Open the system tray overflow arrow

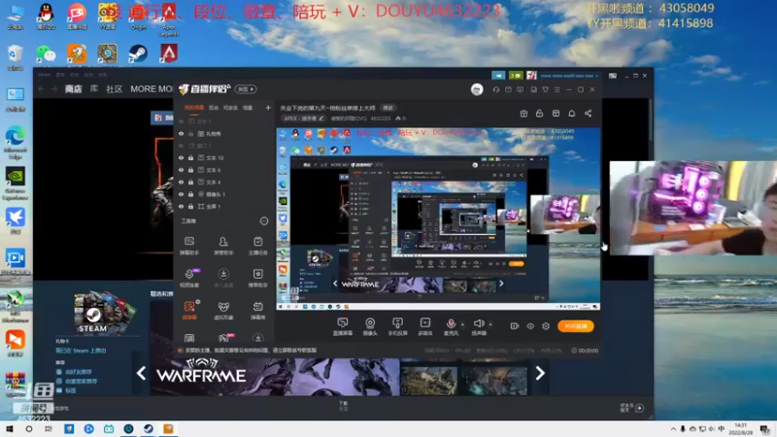(x=673, y=429)
